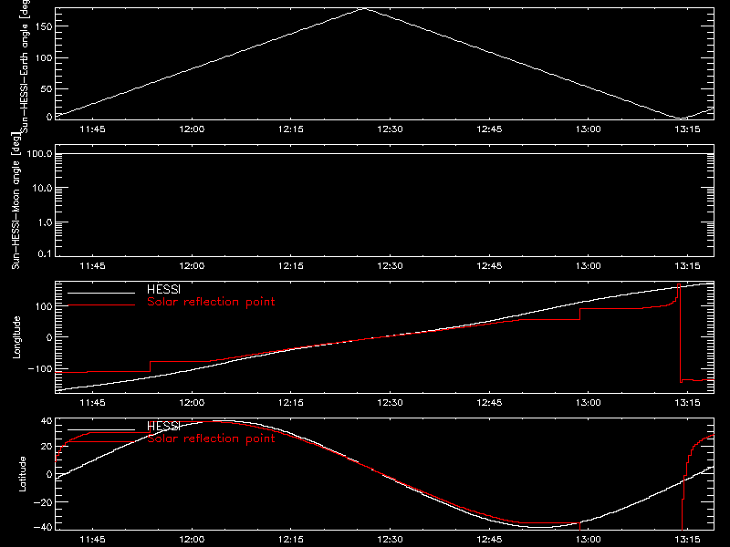Click the 100 tick label on the Earth angle plot
The width and height of the screenshot is (730, 547).
44,57
